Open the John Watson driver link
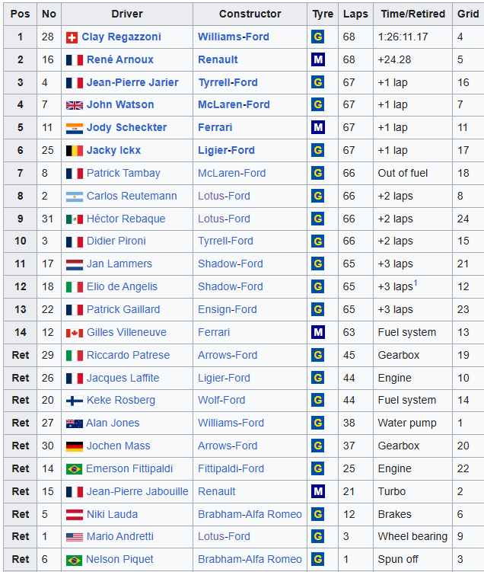The image size is (484, 572). (x=120, y=104)
